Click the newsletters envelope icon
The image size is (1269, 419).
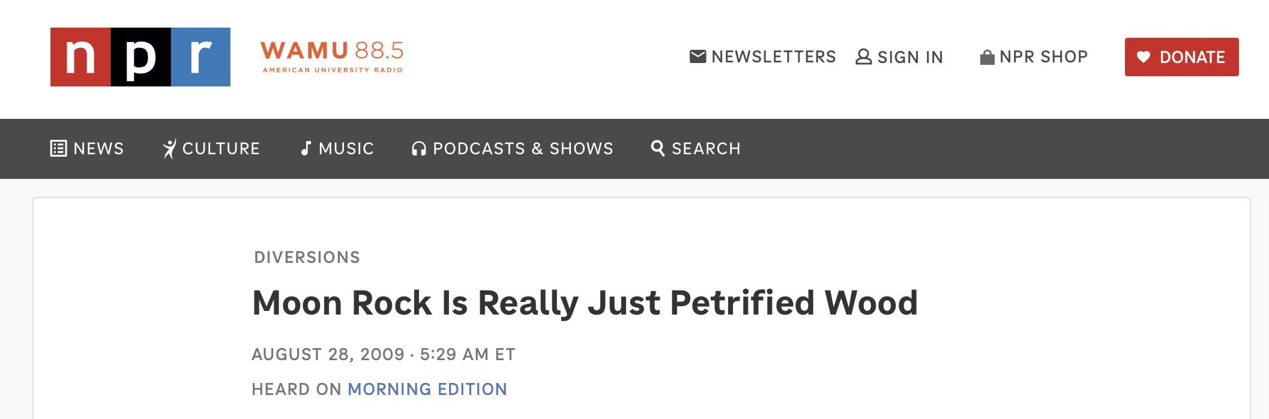(x=698, y=56)
